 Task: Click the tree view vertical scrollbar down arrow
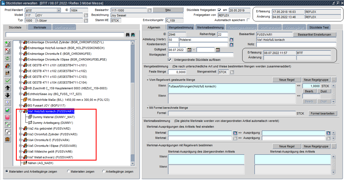133,164
